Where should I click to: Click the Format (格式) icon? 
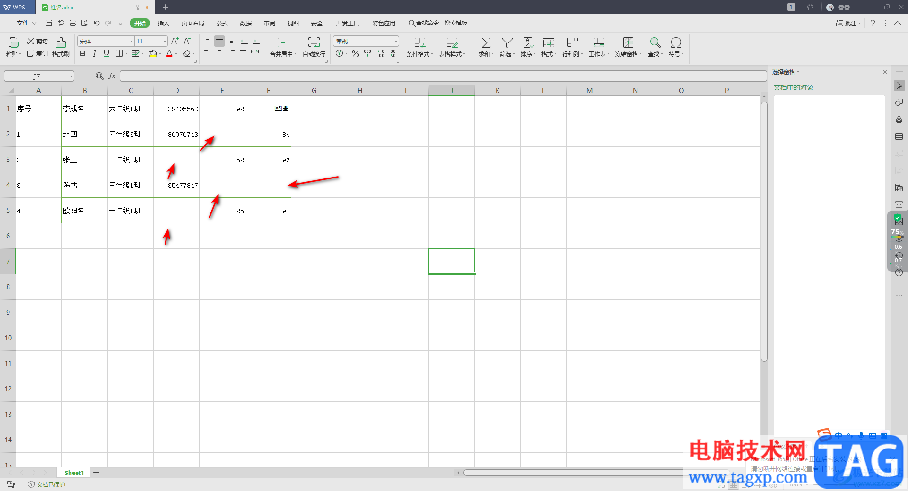pyautogui.click(x=549, y=43)
